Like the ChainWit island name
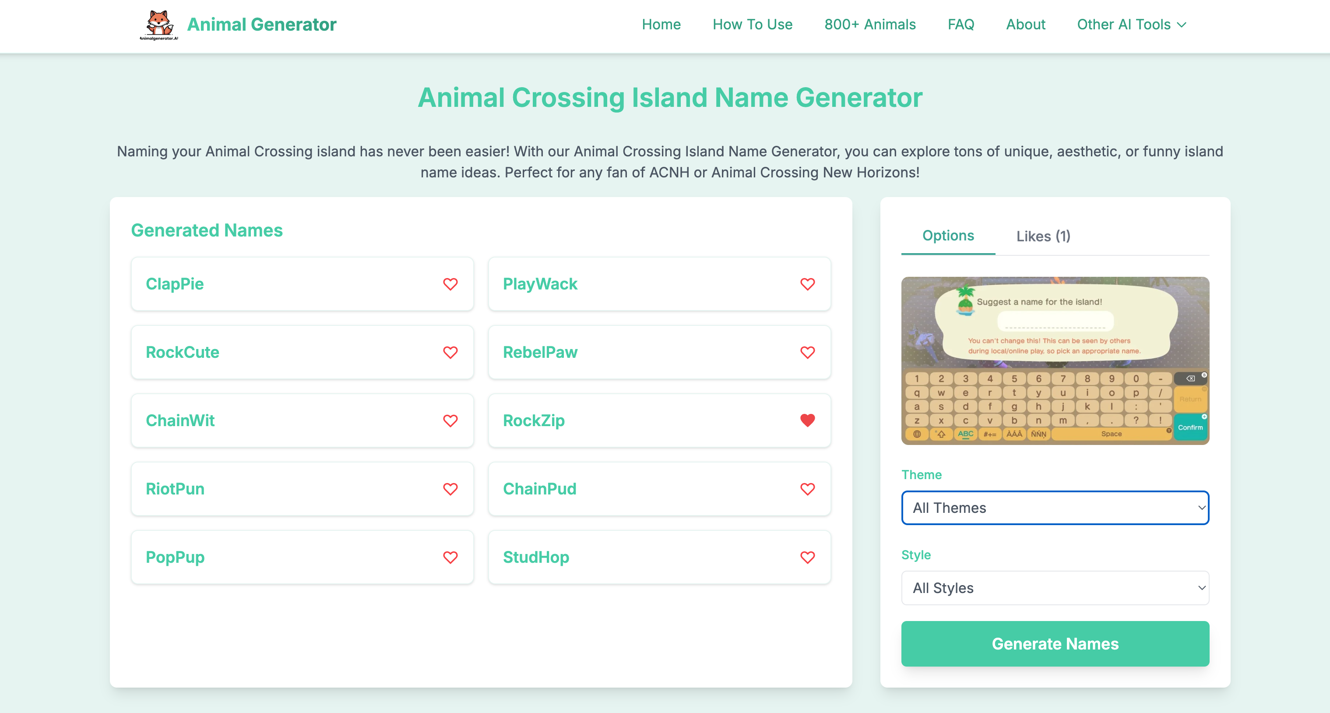This screenshot has height=713, width=1330. point(450,420)
